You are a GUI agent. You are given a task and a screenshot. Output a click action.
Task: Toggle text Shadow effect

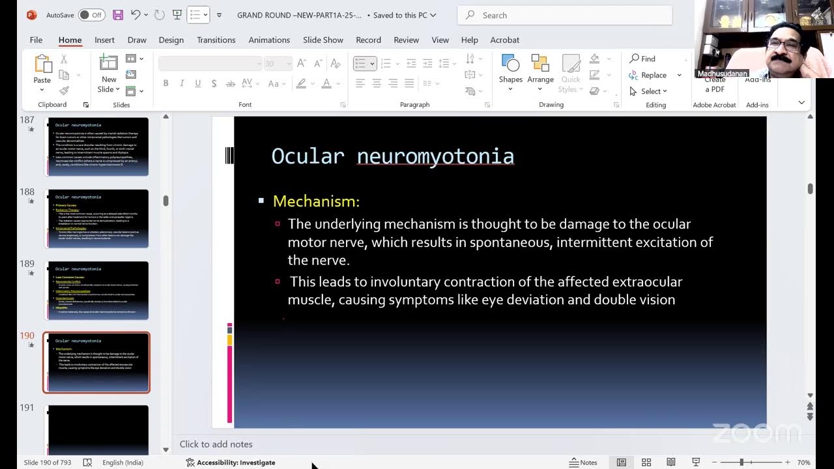[x=214, y=83]
